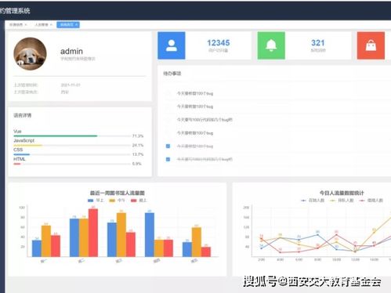The image size is (391, 293).
Task: Toggle the yellow 中午 legend in bar chart
Action: click(117, 201)
